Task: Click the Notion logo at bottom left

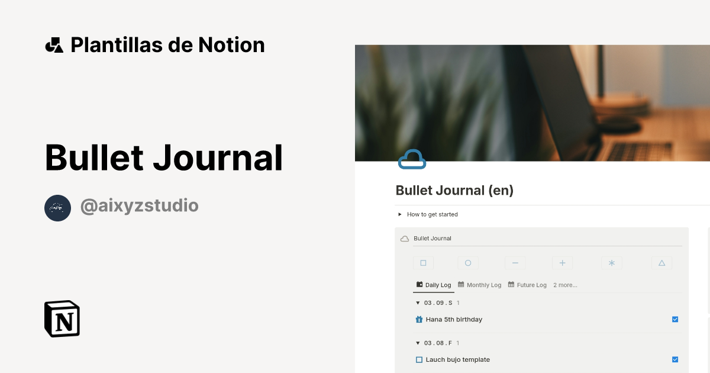Action: 62,319
